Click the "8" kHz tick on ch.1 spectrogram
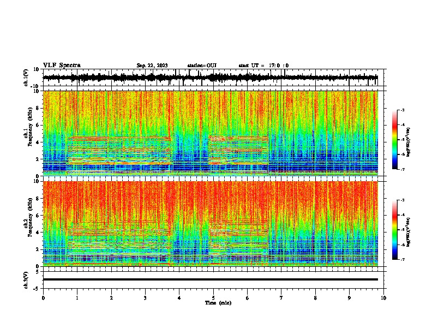The image size is (432, 334). coord(38,108)
